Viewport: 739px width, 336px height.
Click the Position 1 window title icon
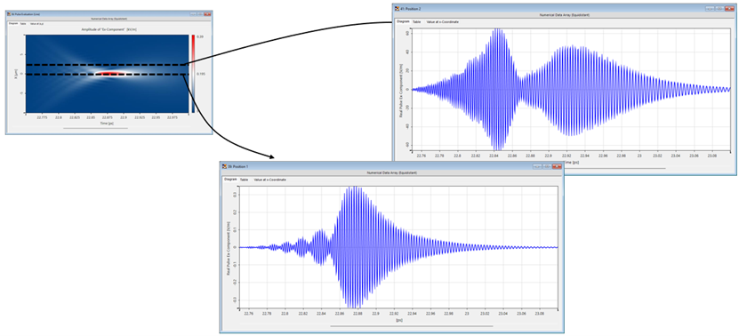pos(225,166)
